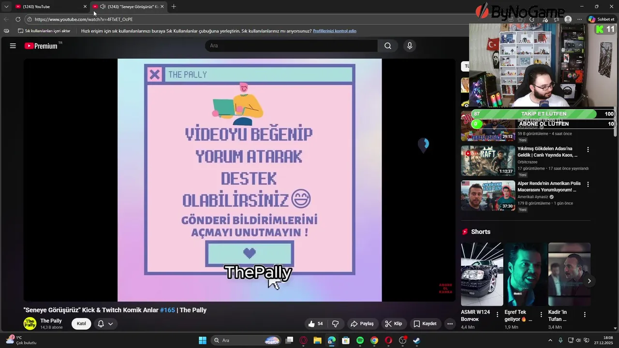
Task: Play the Kadir'in Tufan short
Action: [569, 274]
